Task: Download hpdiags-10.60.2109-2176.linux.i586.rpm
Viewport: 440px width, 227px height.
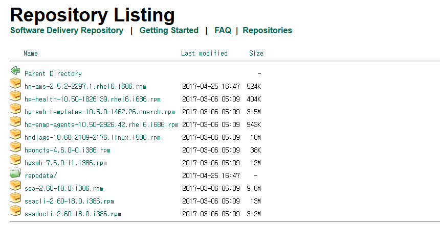Action: pyautogui.click(x=93, y=138)
